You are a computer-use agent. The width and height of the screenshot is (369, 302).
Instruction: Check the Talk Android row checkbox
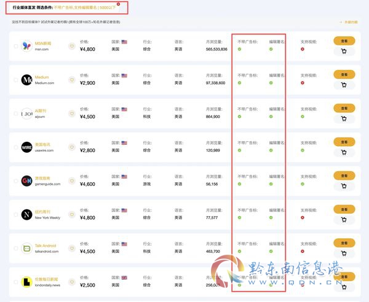click(x=16, y=248)
